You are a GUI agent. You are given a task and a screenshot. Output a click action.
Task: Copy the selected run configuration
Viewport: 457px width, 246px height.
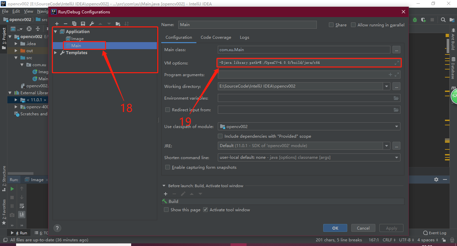point(74,24)
